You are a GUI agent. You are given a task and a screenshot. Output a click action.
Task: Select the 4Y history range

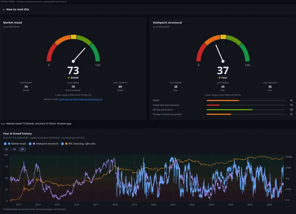(14, 149)
